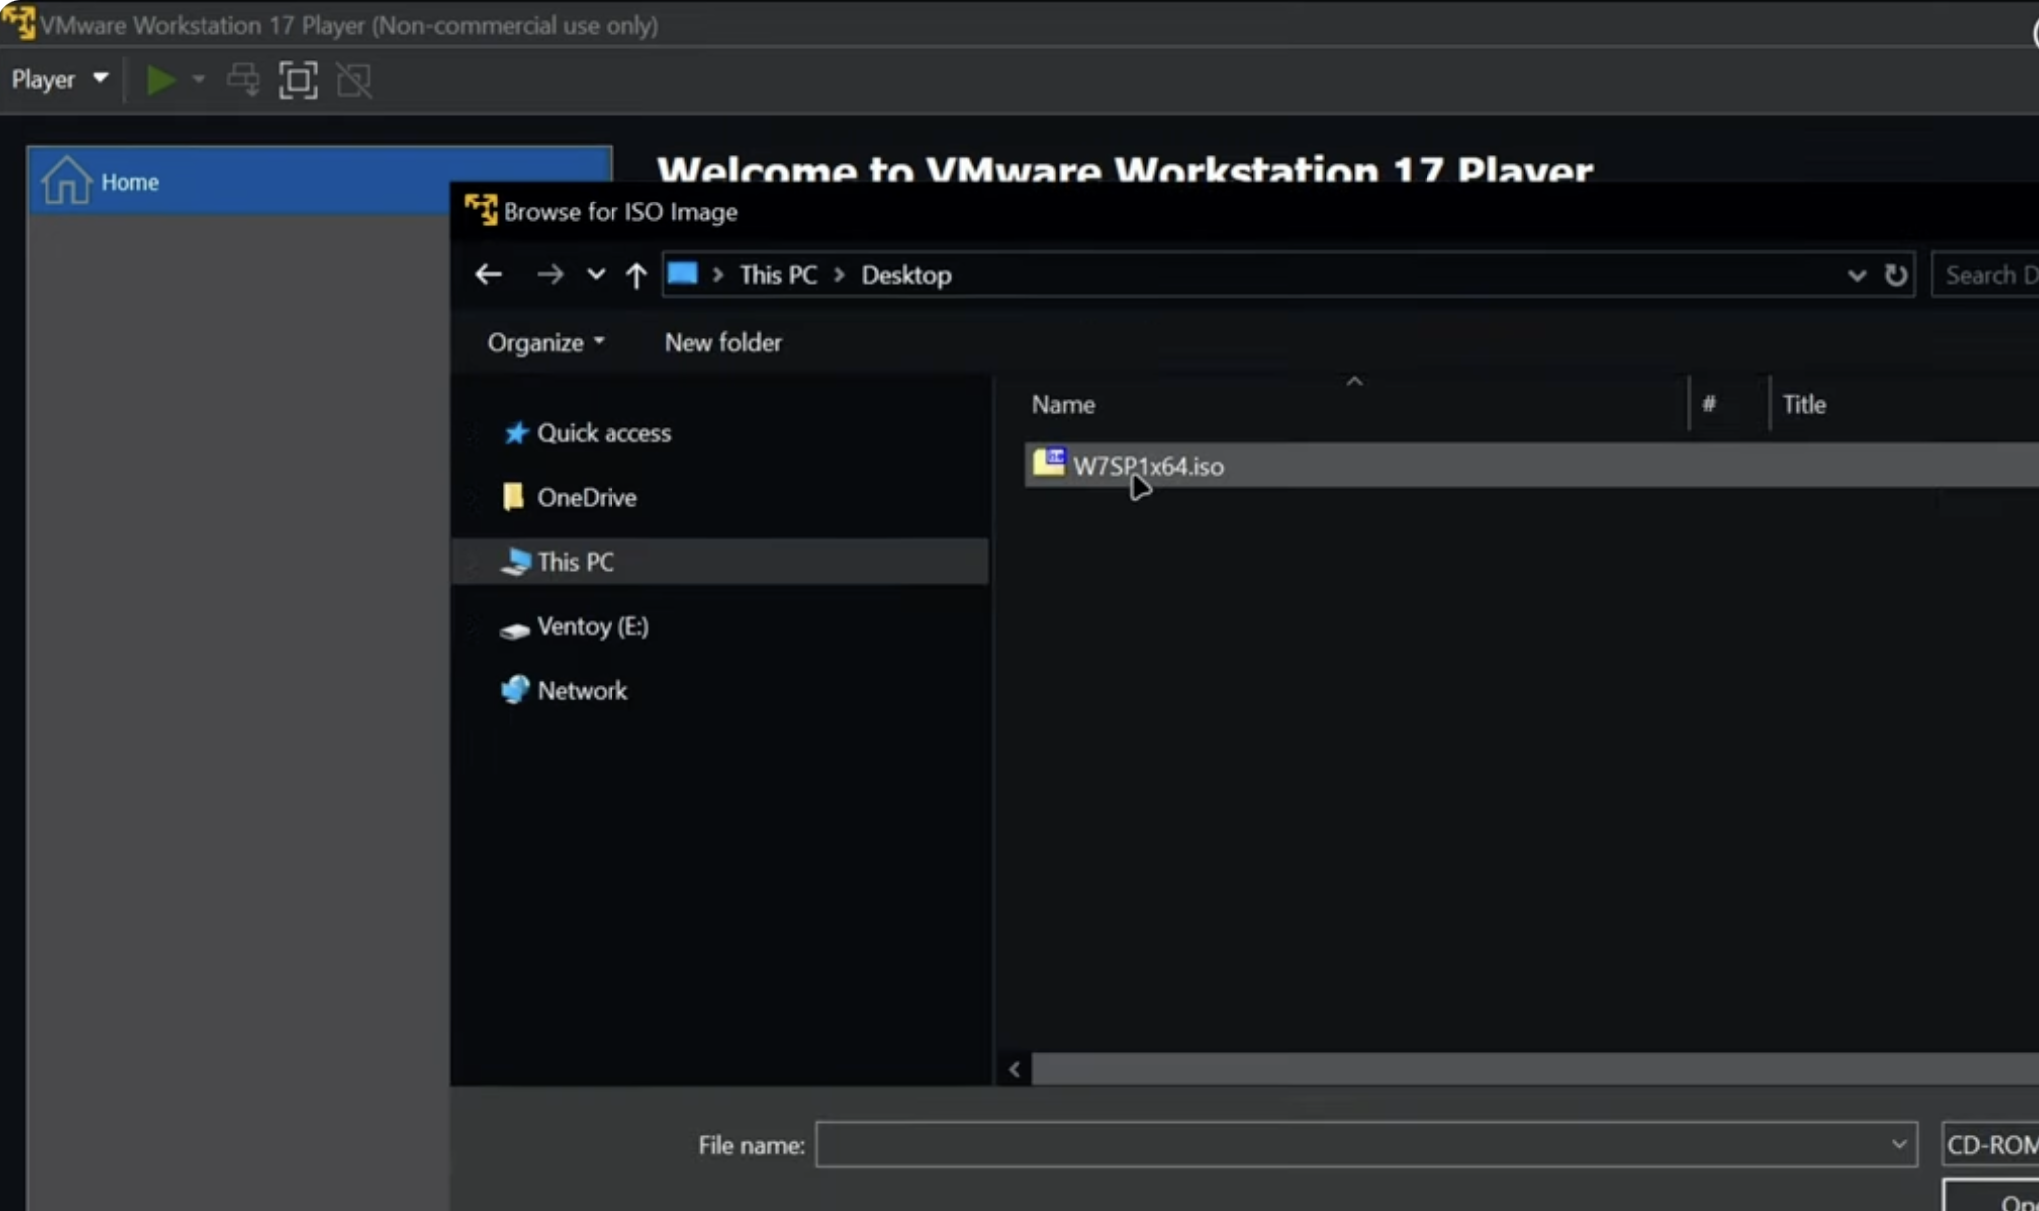The image size is (2039, 1211).
Task: Open the power options arrow beside play
Action: coord(199,79)
